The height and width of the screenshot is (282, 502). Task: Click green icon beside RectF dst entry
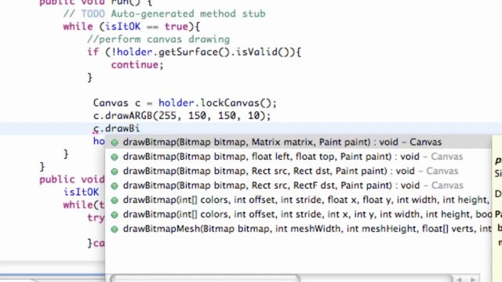pyautogui.click(x=115, y=186)
